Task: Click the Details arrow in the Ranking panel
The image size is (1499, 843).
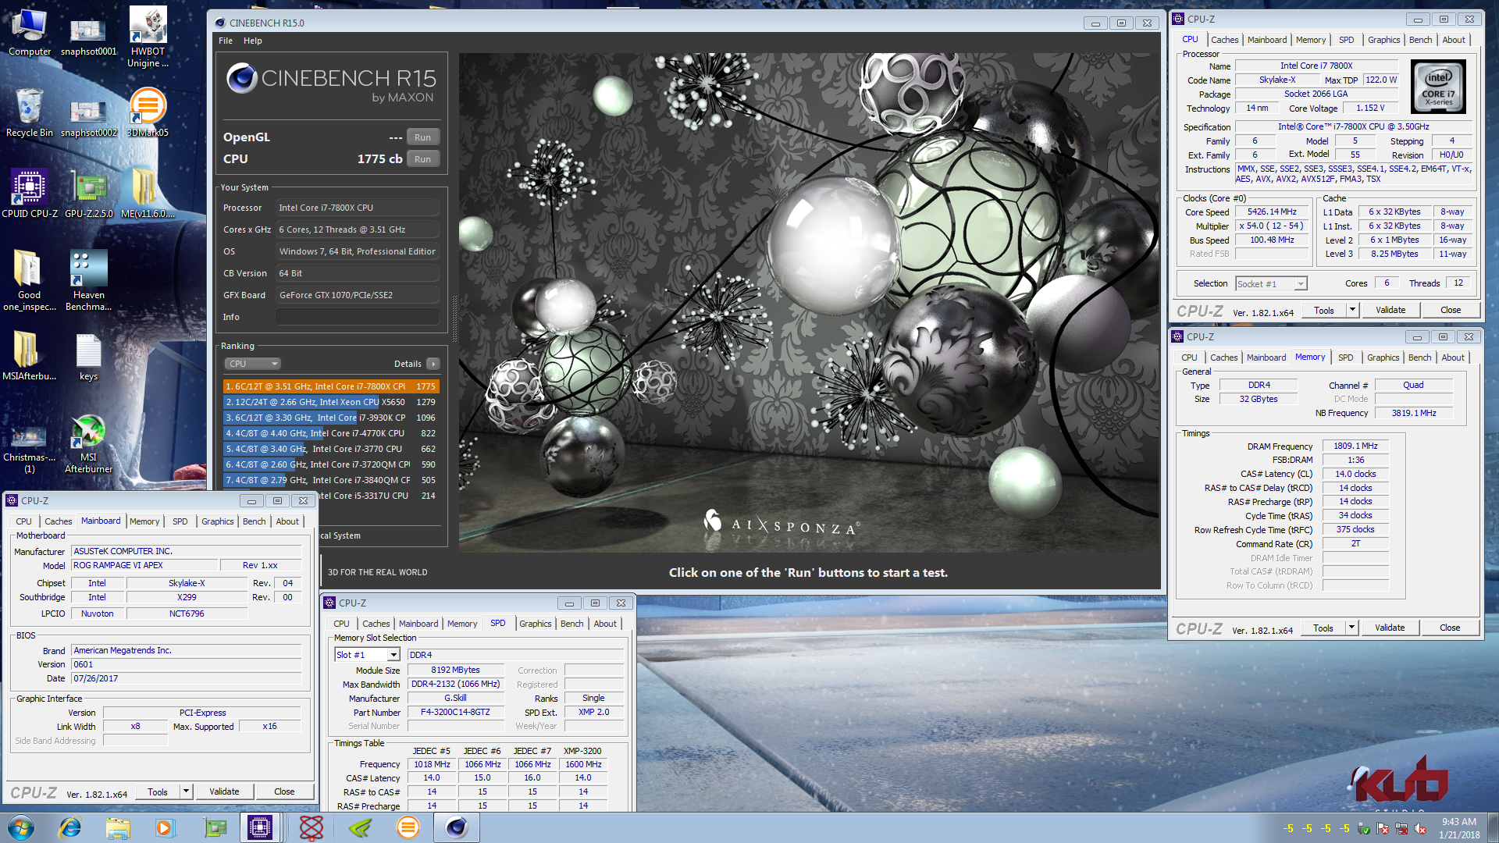Action: click(x=433, y=364)
